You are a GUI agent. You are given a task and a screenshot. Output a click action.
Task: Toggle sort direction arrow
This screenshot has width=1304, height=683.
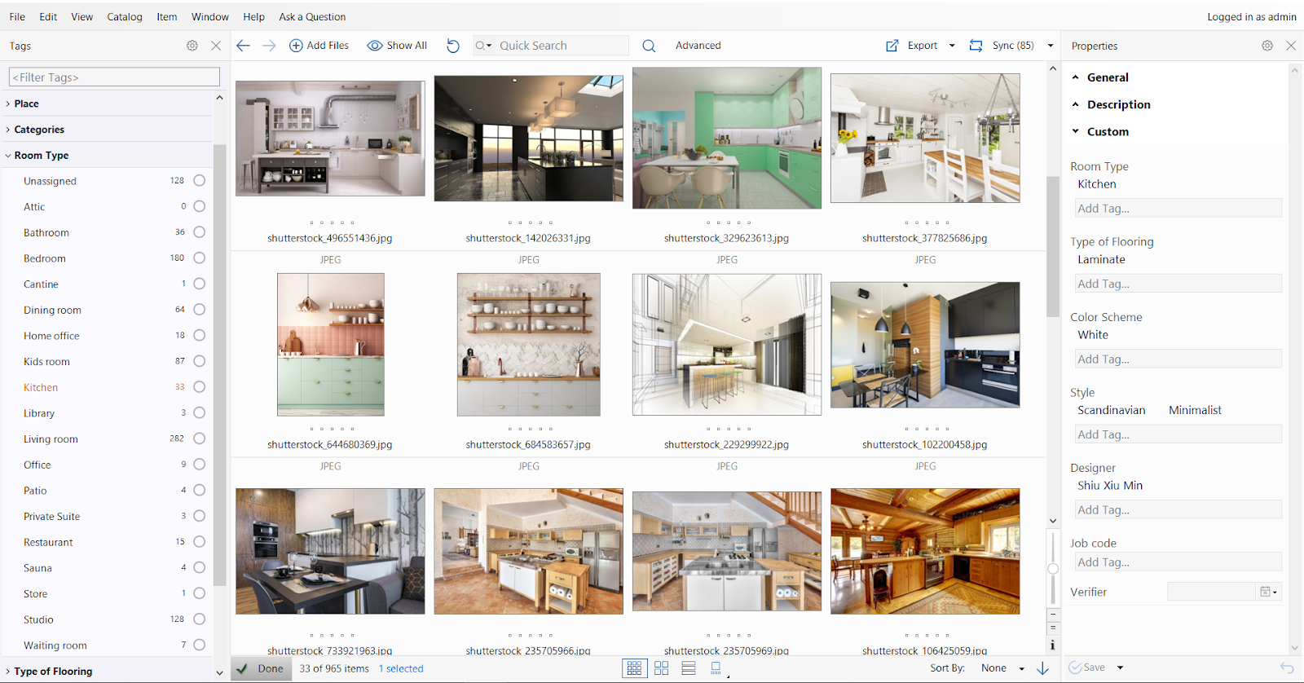click(1042, 668)
